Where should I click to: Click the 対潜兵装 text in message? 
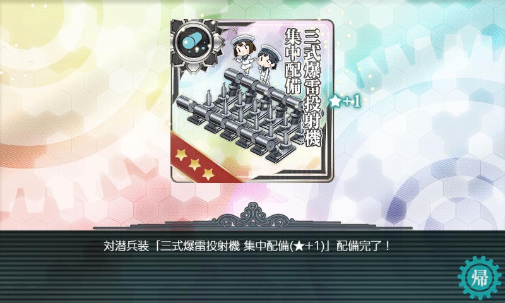126,247
